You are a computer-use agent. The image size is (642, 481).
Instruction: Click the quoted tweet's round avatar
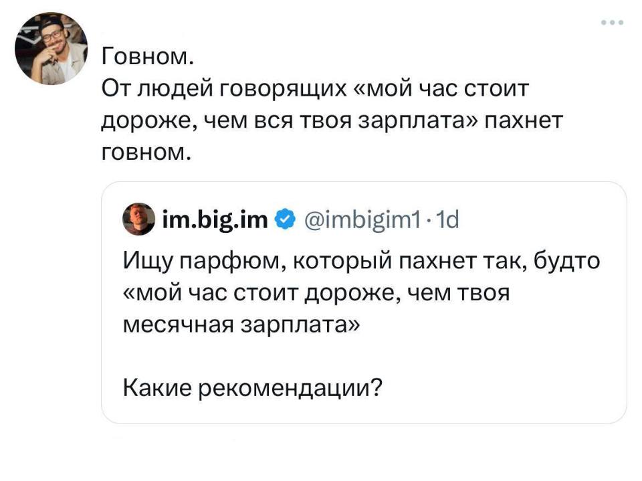tap(138, 218)
